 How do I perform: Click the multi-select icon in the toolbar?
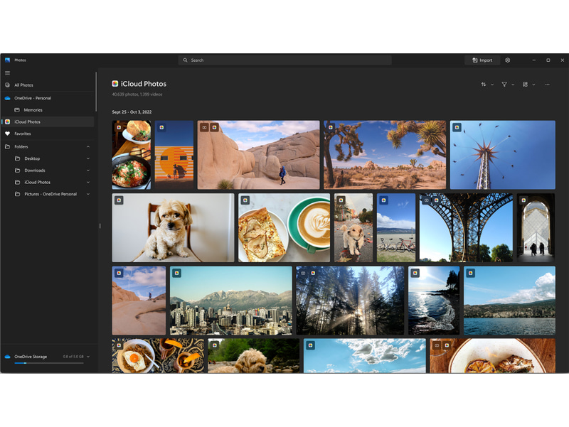[x=525, y=85]
